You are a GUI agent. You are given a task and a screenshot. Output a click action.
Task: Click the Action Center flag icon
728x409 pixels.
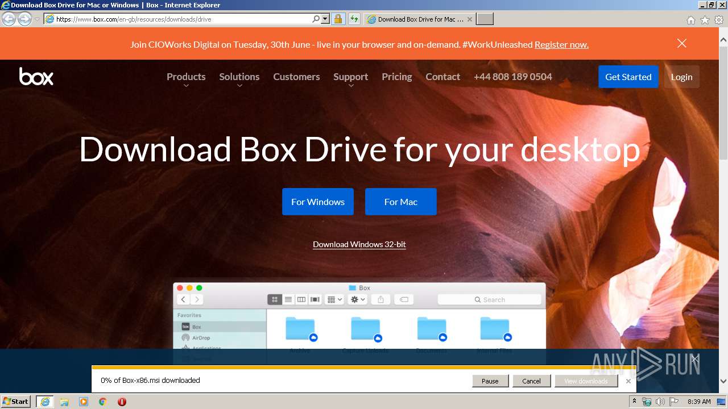pos(674,402)
